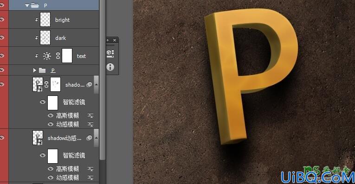Select 智能滤镜 mask thumbnail under shado... layer
This screenshot has height=184, width=355.
point(52,102)
